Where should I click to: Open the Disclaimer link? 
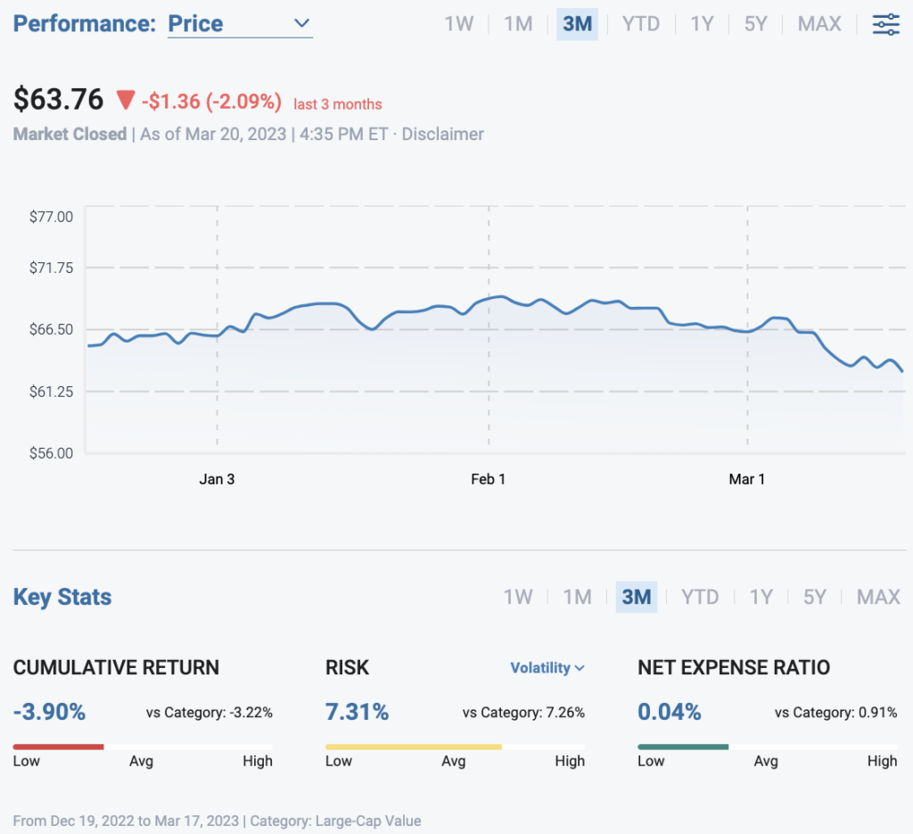coord(442,135)
